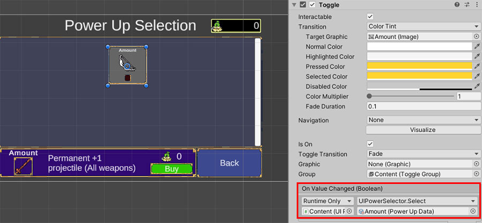Select the Amount power-up toggle card
Screen dimensions: 482x223
[x=127, y=66]
